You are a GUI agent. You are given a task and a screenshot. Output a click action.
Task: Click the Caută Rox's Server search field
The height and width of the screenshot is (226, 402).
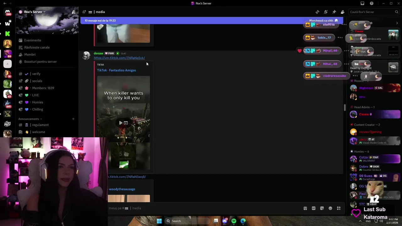pyautogui.click(x=374, y=12)
